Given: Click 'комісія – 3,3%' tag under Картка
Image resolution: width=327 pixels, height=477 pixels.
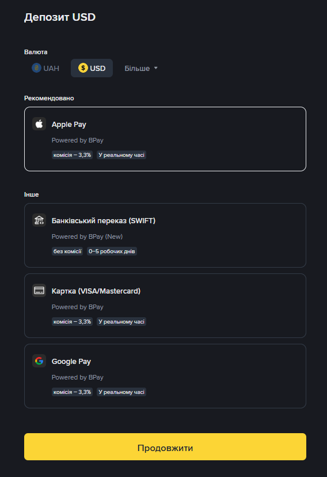Looking at the screenshot, I should pos(73,321).
